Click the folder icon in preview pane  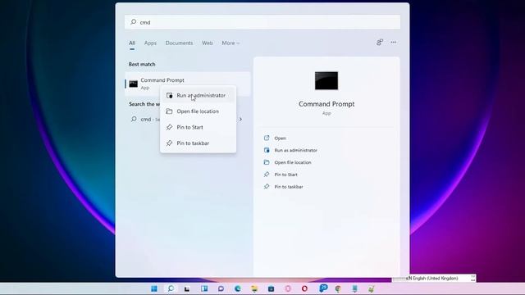[267, 162]
